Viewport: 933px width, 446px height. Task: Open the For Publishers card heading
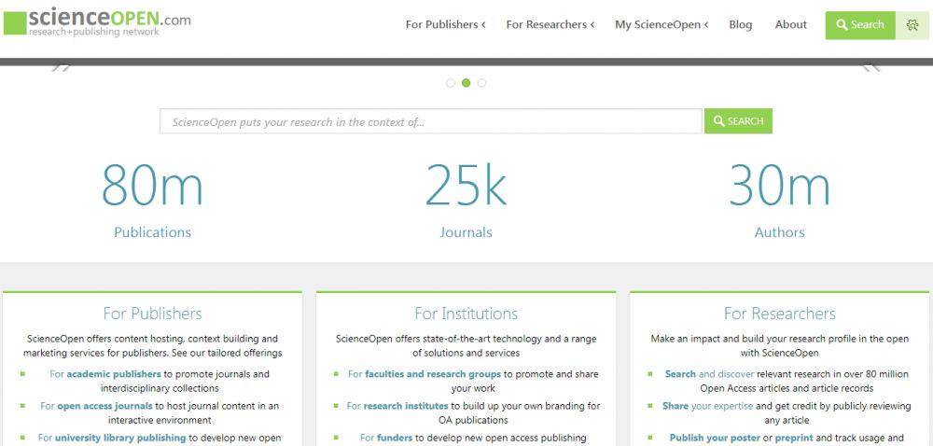click(152, 314)
